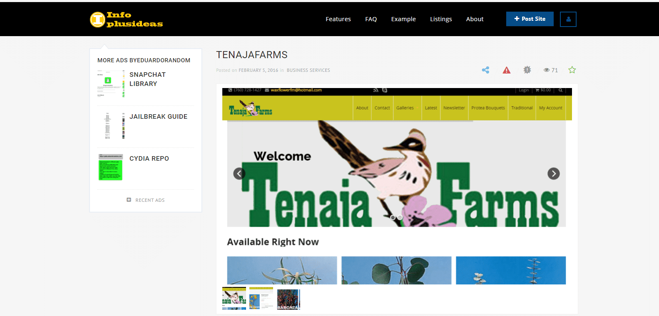
Task: Open the Business Services category link
Action: point(308,71)
